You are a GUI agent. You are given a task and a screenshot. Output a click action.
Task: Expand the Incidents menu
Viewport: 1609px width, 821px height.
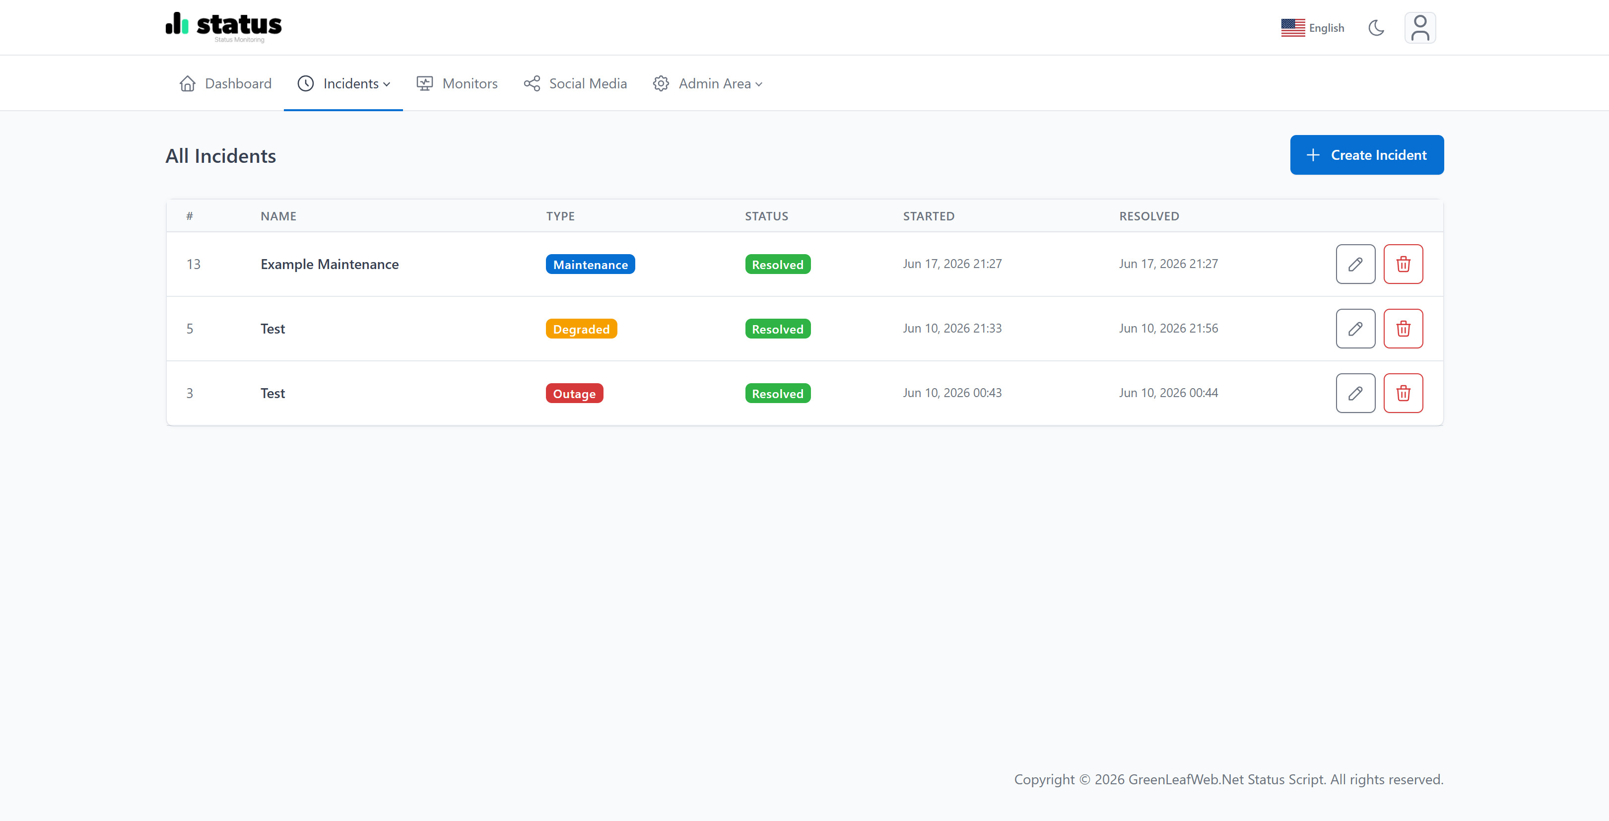tap(343, 84)
